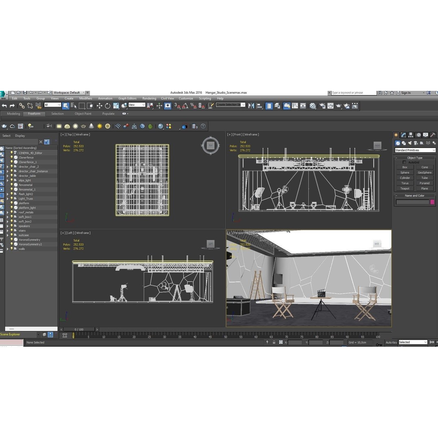
Task: Open the Standard Primitives dropdown
Action: pos(415,150)
